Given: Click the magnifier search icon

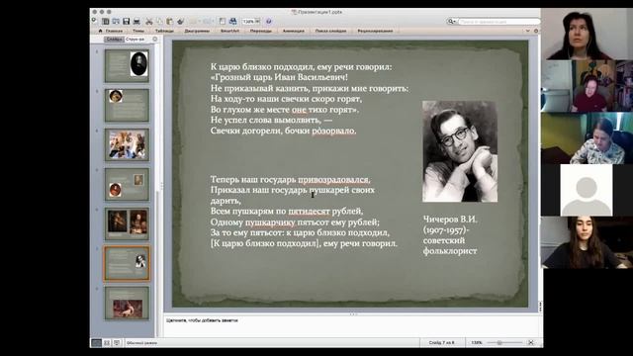Looking at the screenshot, I should (x=451, y=22).
